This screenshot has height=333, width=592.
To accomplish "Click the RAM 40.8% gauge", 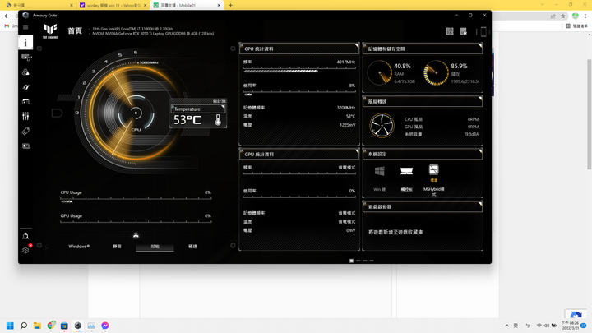I will click(380, 72).
